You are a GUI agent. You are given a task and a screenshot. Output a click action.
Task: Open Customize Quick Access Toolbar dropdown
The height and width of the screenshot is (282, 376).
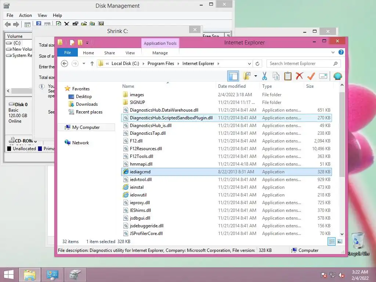[87, 43]
